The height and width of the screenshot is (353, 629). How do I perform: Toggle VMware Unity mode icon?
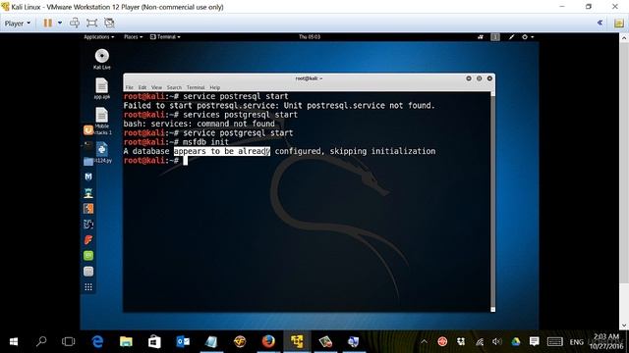pyautogui.click(x=109, y=23)
